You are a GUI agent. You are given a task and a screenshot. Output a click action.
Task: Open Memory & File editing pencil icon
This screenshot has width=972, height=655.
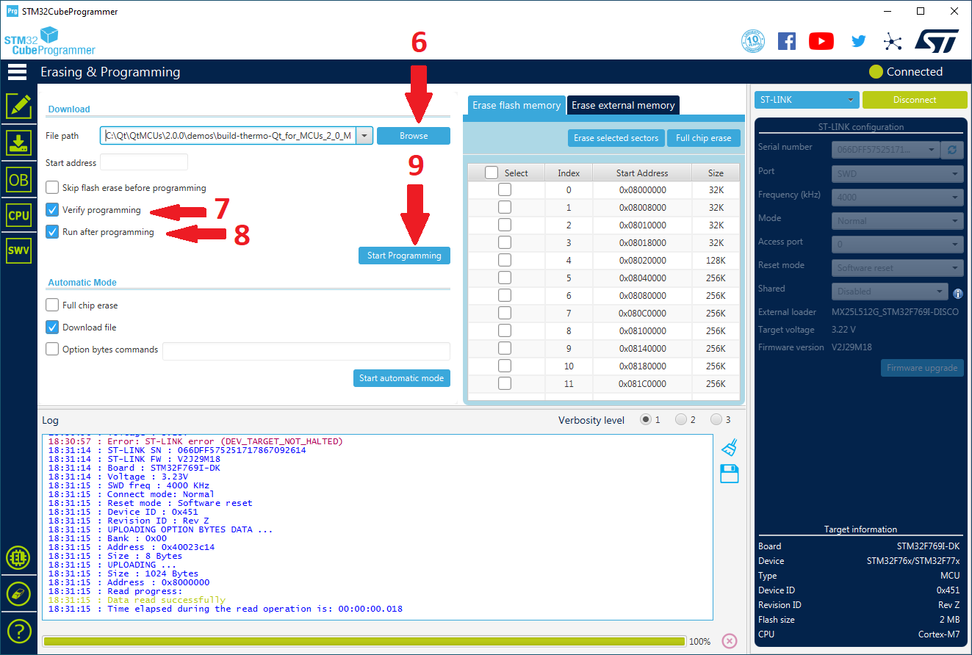tap(18, 106)
